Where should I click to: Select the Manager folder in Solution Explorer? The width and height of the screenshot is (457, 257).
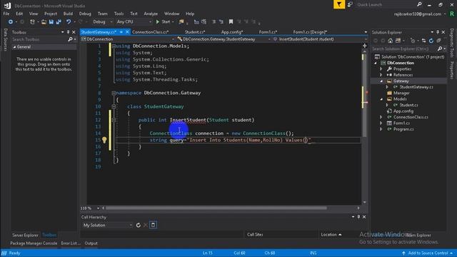pyautogui.click(x=401, y=94)
